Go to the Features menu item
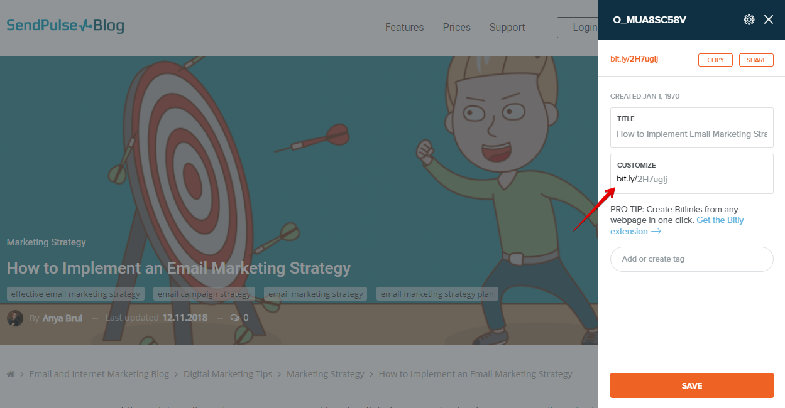The width and height of the screenshot is (785, 408). (404, 27)
